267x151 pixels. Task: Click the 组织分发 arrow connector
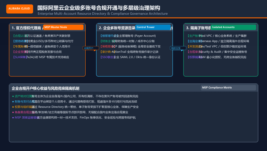pyautogui.click(x=178, y=48)
